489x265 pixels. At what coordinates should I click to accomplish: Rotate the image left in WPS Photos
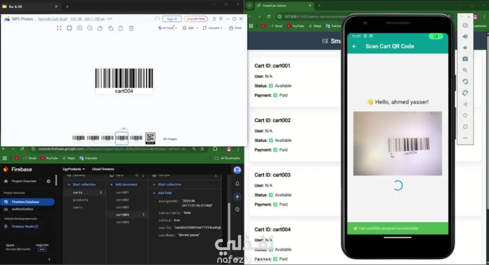(100, 28)
